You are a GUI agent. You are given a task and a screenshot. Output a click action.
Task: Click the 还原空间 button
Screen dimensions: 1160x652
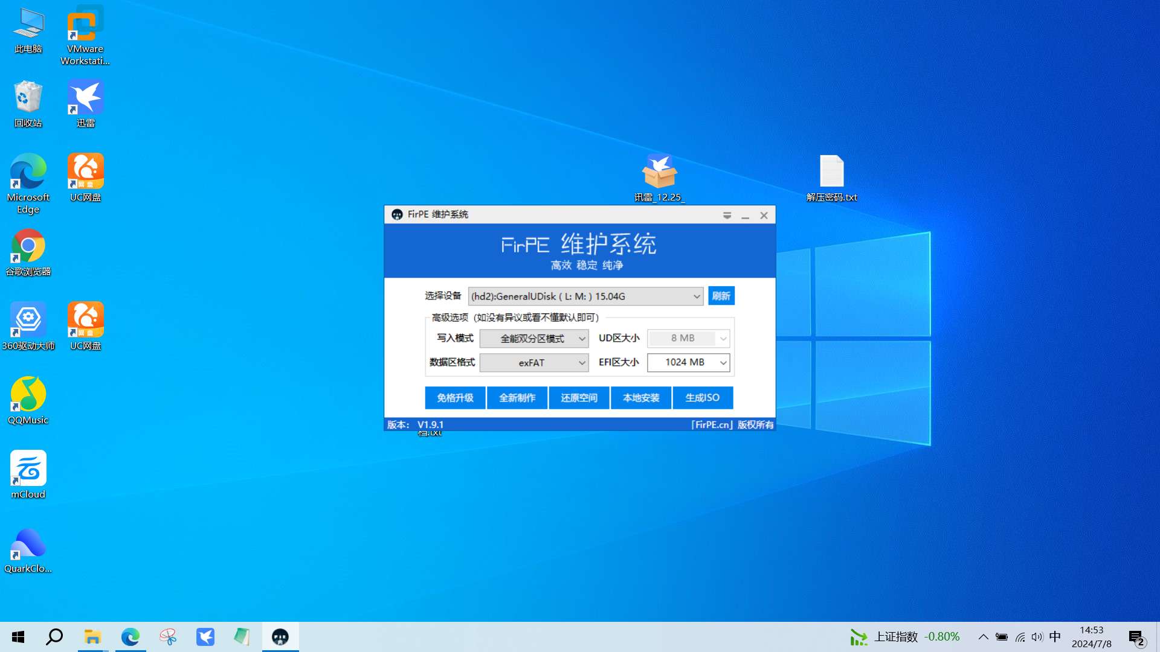tap(579, 398)
